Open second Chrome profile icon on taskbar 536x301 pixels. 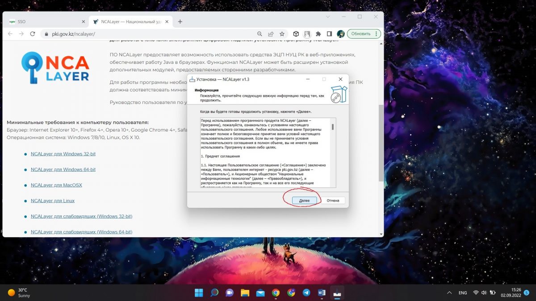pyautogui.click(x=291, y=293)
